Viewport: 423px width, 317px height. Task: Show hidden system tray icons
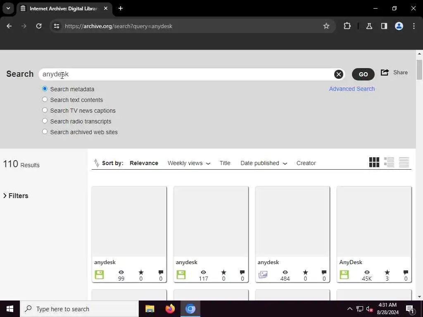point(349,309)
